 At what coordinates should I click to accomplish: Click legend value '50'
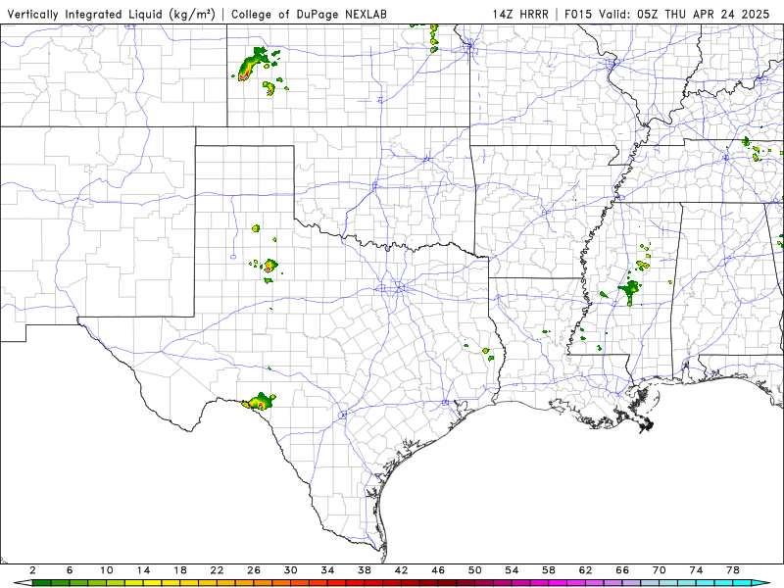pos(475,570)
